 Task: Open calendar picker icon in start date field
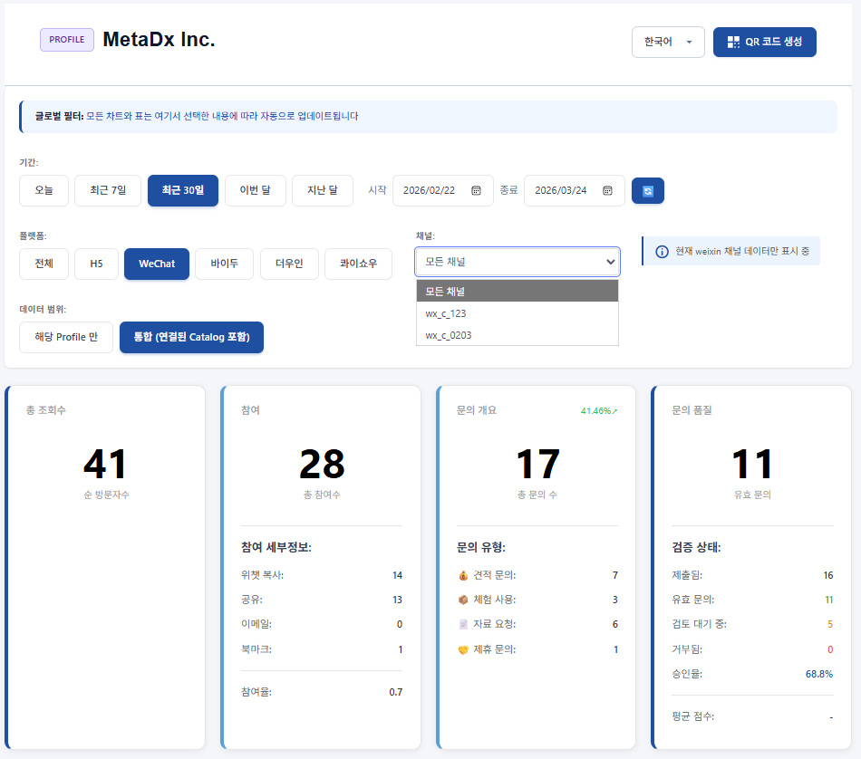(476, 191)
